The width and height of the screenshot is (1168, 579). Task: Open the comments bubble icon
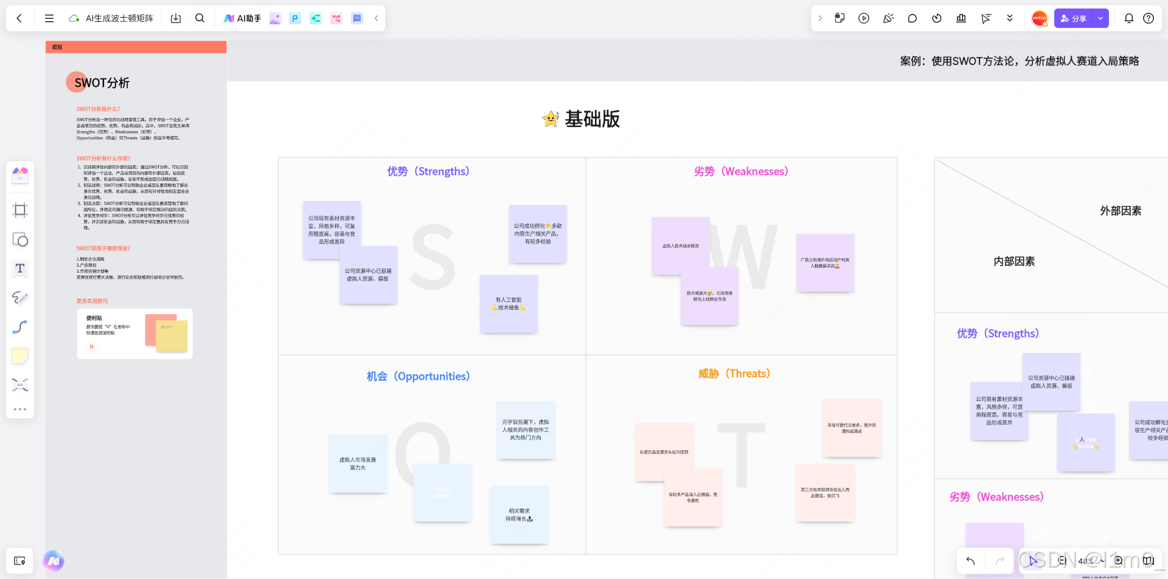click(912, 18)
